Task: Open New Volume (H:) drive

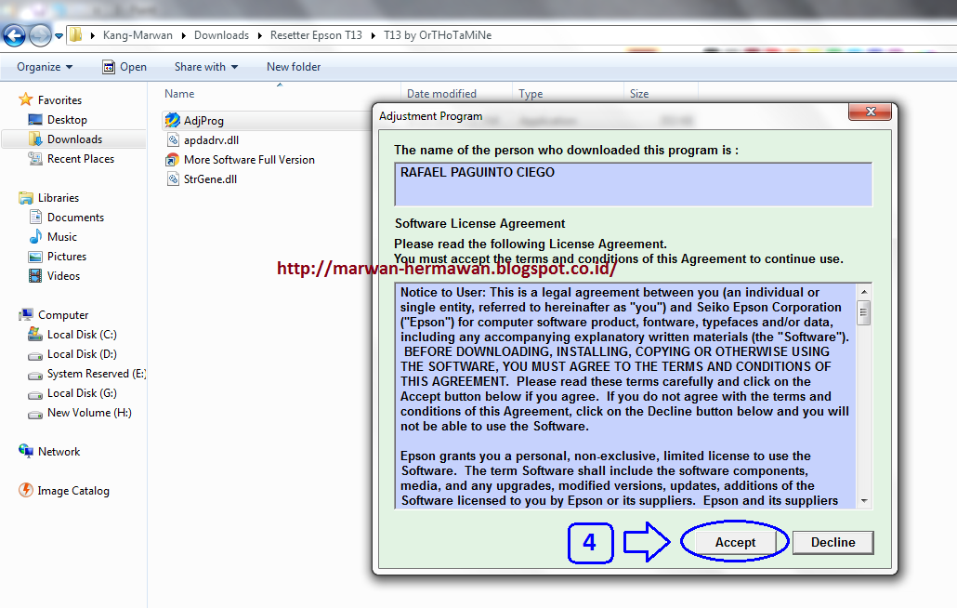Action: pos(89,413)
